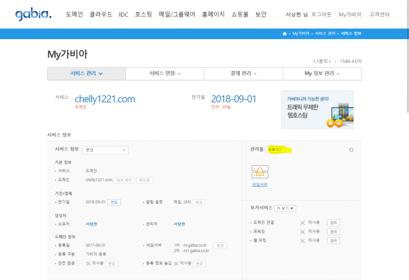The width and height of the screenshot is (409, 280).
Task: Open the 고객센터 link
Action: (379, 15)
